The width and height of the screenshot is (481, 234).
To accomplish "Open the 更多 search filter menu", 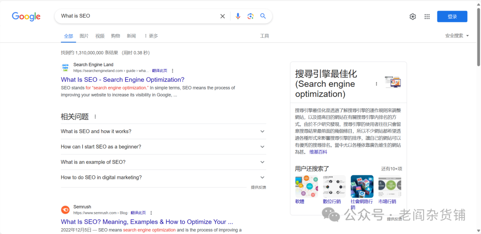I will point(151,36).
